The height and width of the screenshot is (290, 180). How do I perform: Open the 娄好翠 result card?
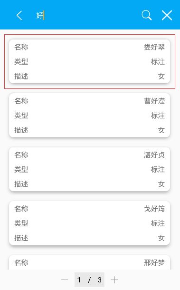89,61
